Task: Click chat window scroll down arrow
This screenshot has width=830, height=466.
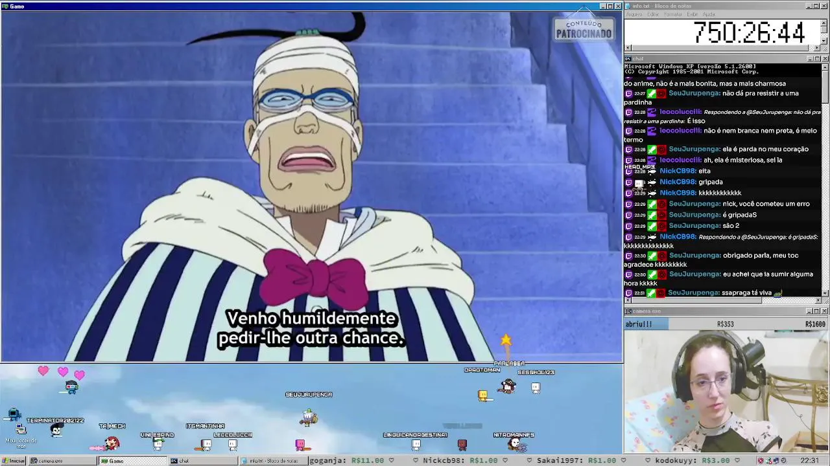Action: (x=825, y=293)
